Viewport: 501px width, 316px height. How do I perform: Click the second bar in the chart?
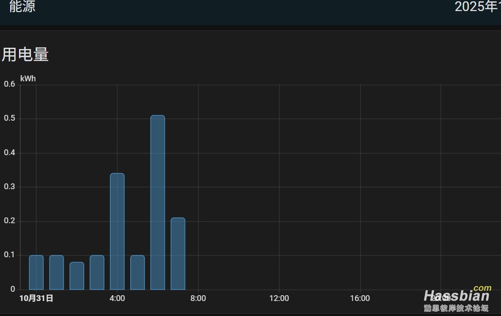(x=56, y=272)
